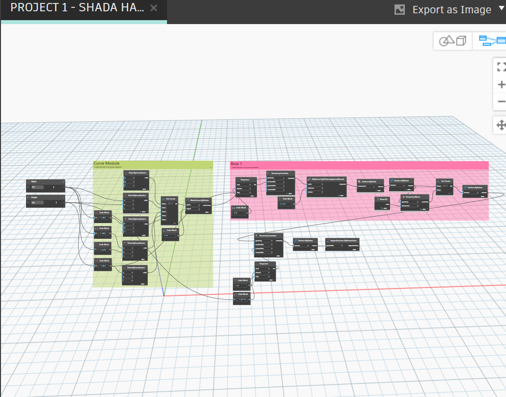
Task: Zoom out with the minus button
Action: 502,102
